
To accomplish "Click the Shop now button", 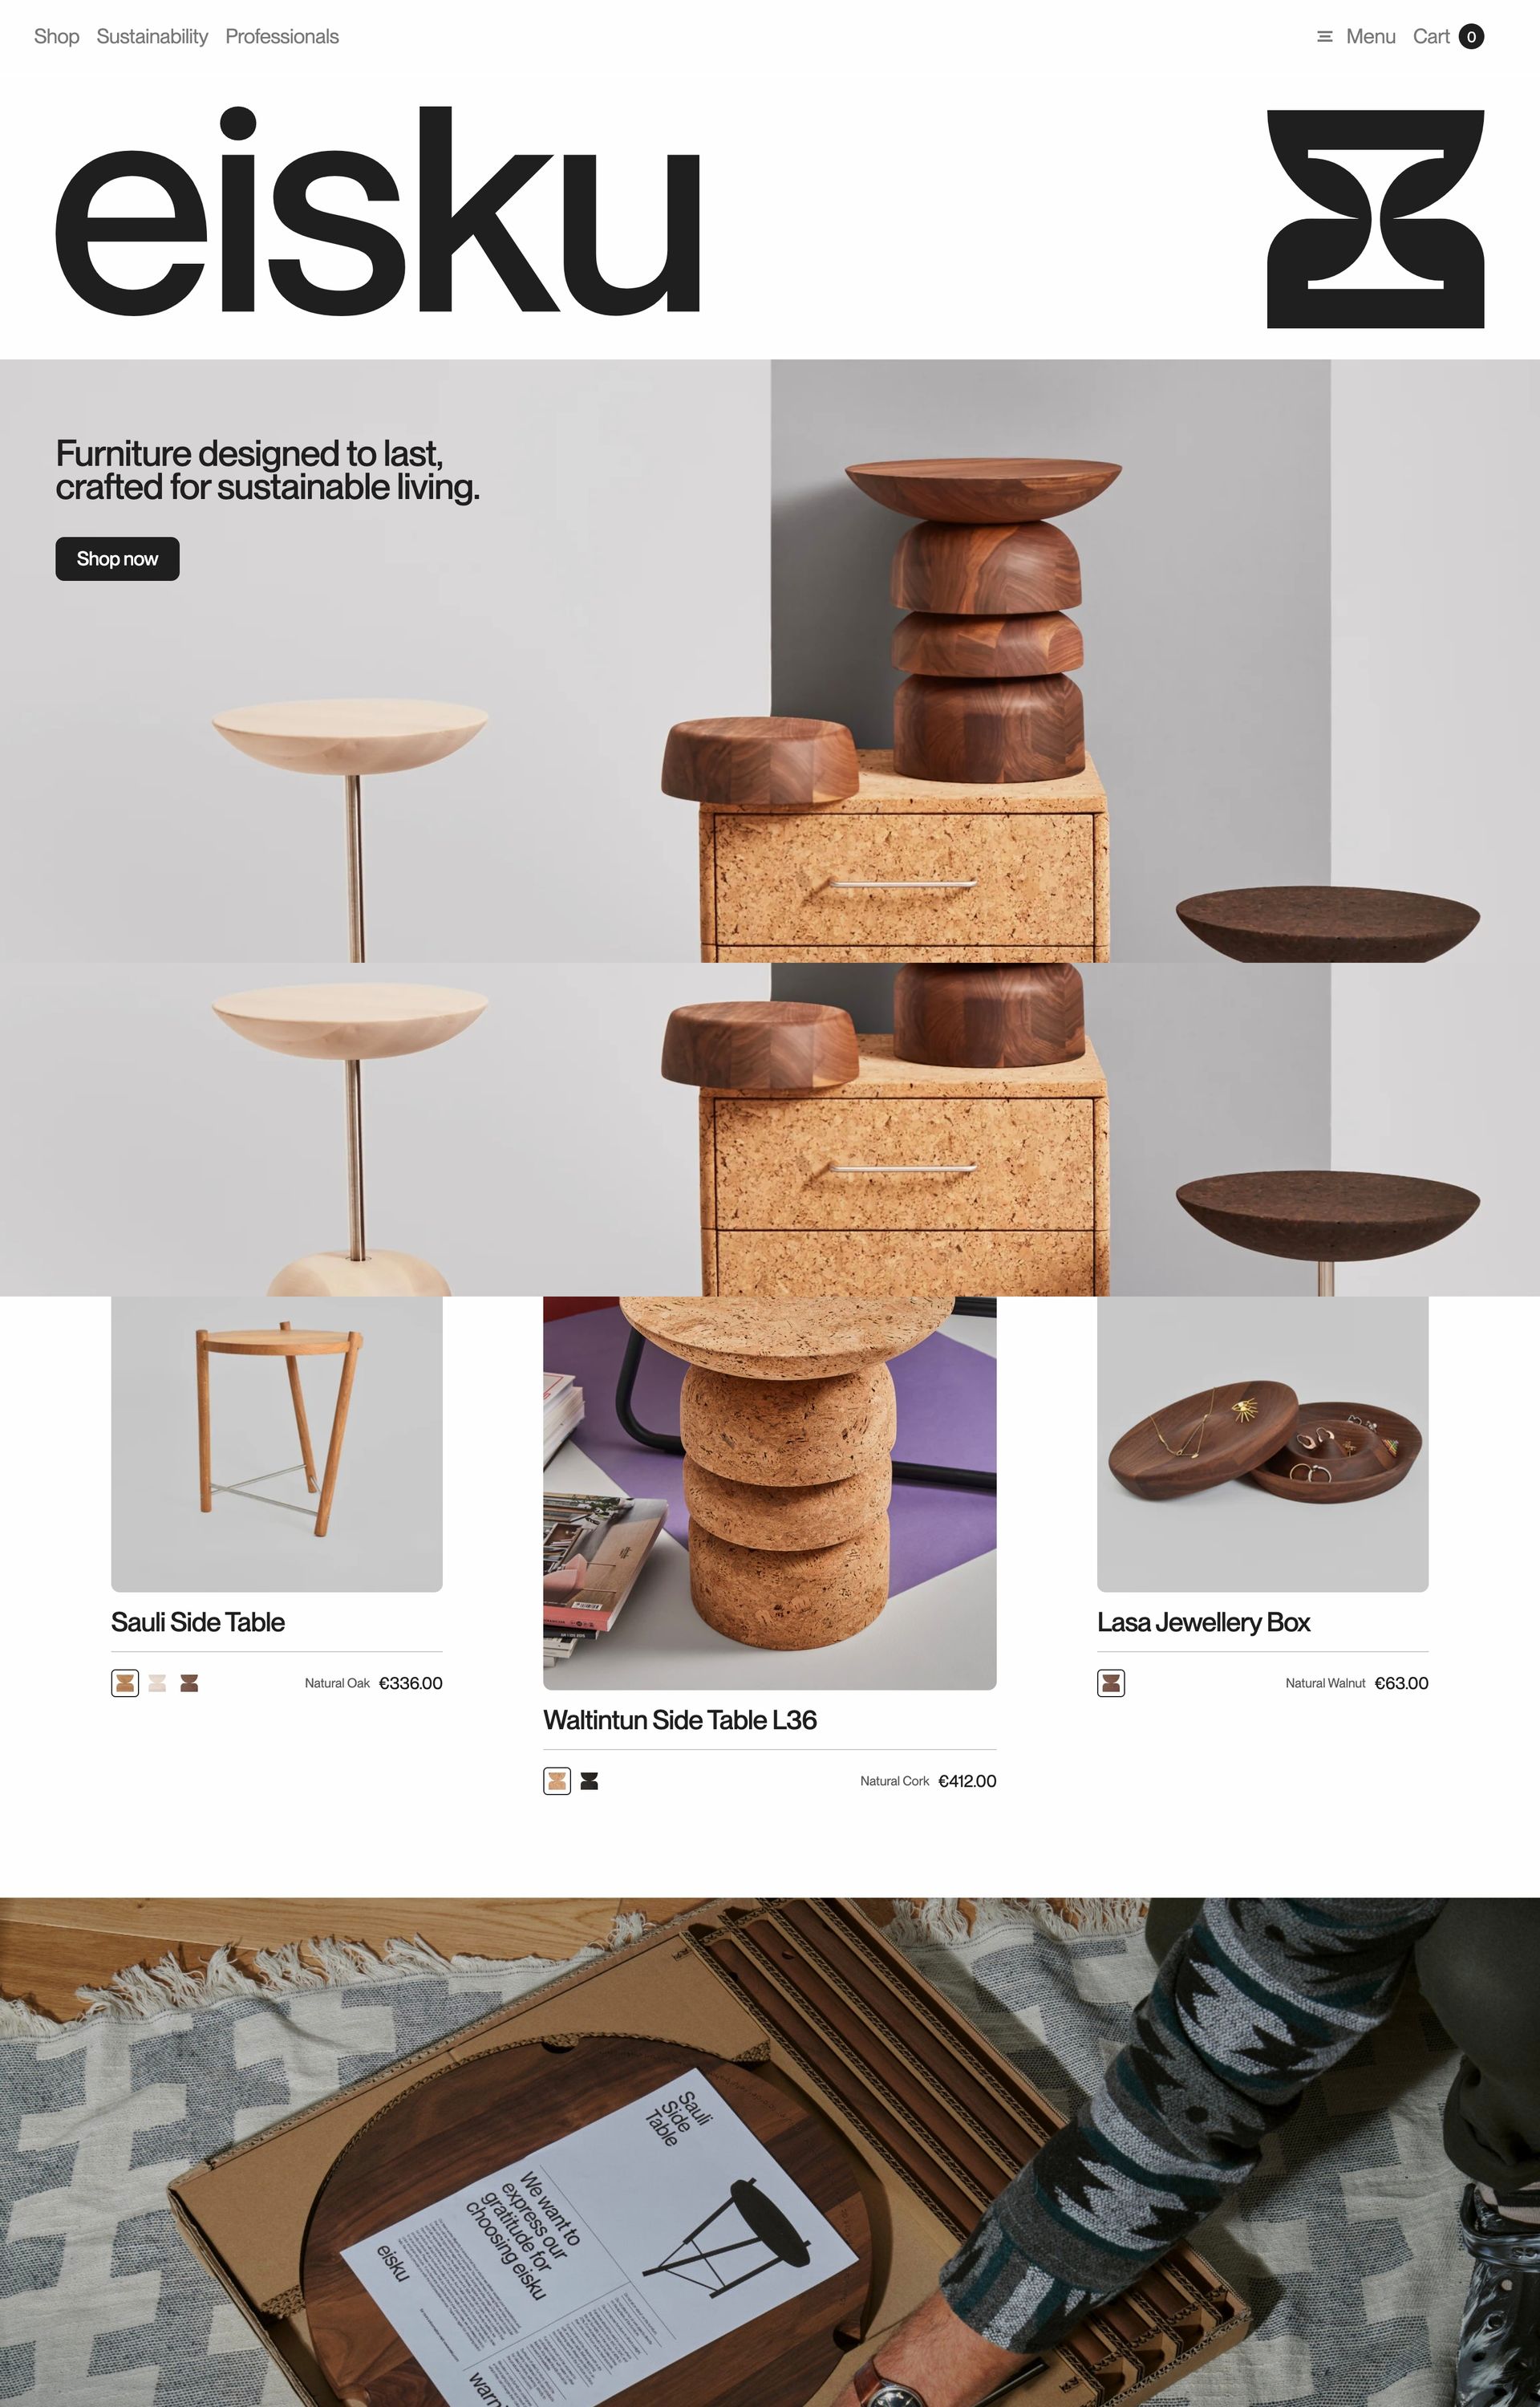I will (117, 559).
